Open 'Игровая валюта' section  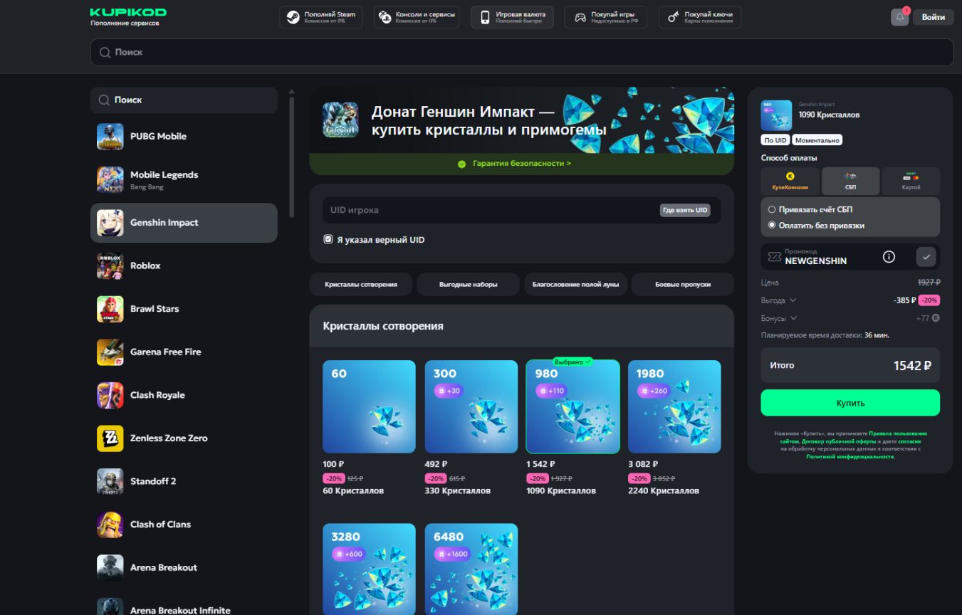point(512,17)
